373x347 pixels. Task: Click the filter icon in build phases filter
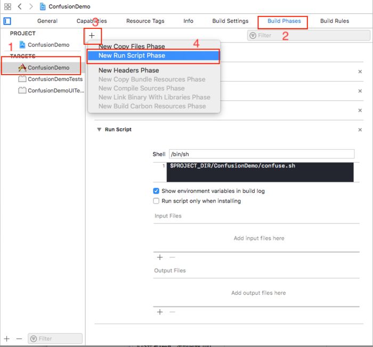tap(253, 36)
